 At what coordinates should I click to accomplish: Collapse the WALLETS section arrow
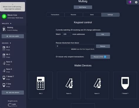[x=11, y=23]
